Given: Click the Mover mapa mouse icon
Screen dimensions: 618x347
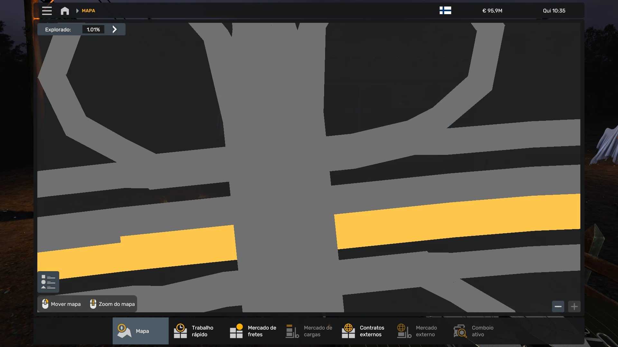Looking at the screenshot, I should (x=45, y=304).
